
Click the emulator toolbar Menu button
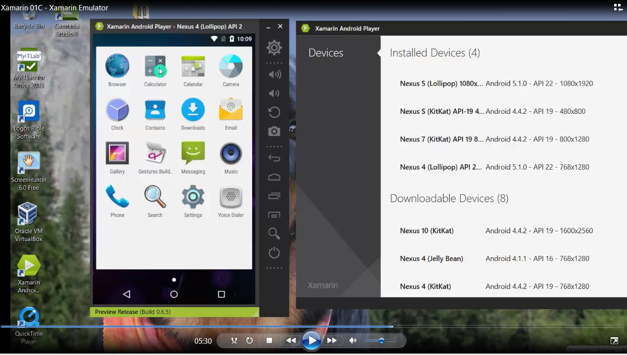coord(274,215)
